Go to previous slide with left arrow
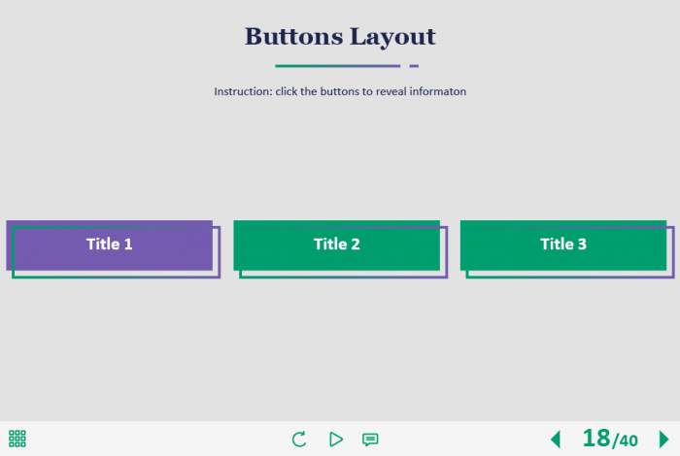 coord(556,439)
